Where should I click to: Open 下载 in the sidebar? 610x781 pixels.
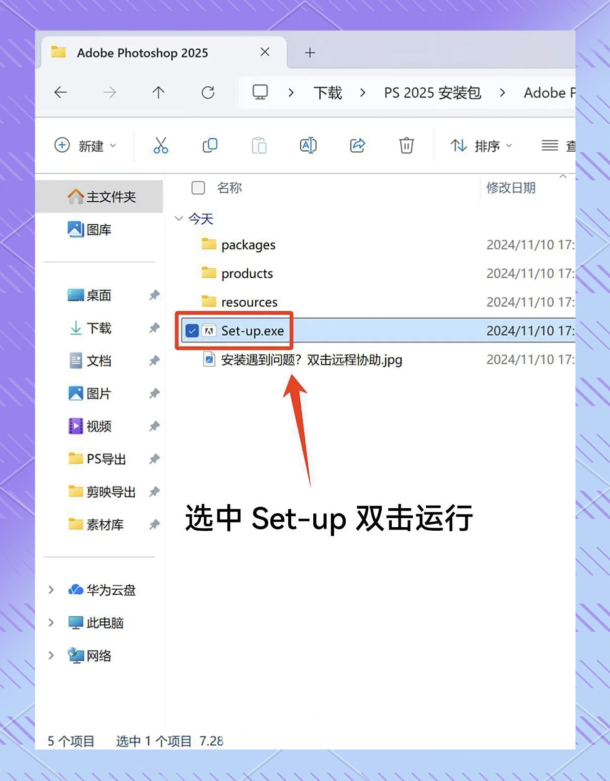pyautogui.click(x=89, y=328)
